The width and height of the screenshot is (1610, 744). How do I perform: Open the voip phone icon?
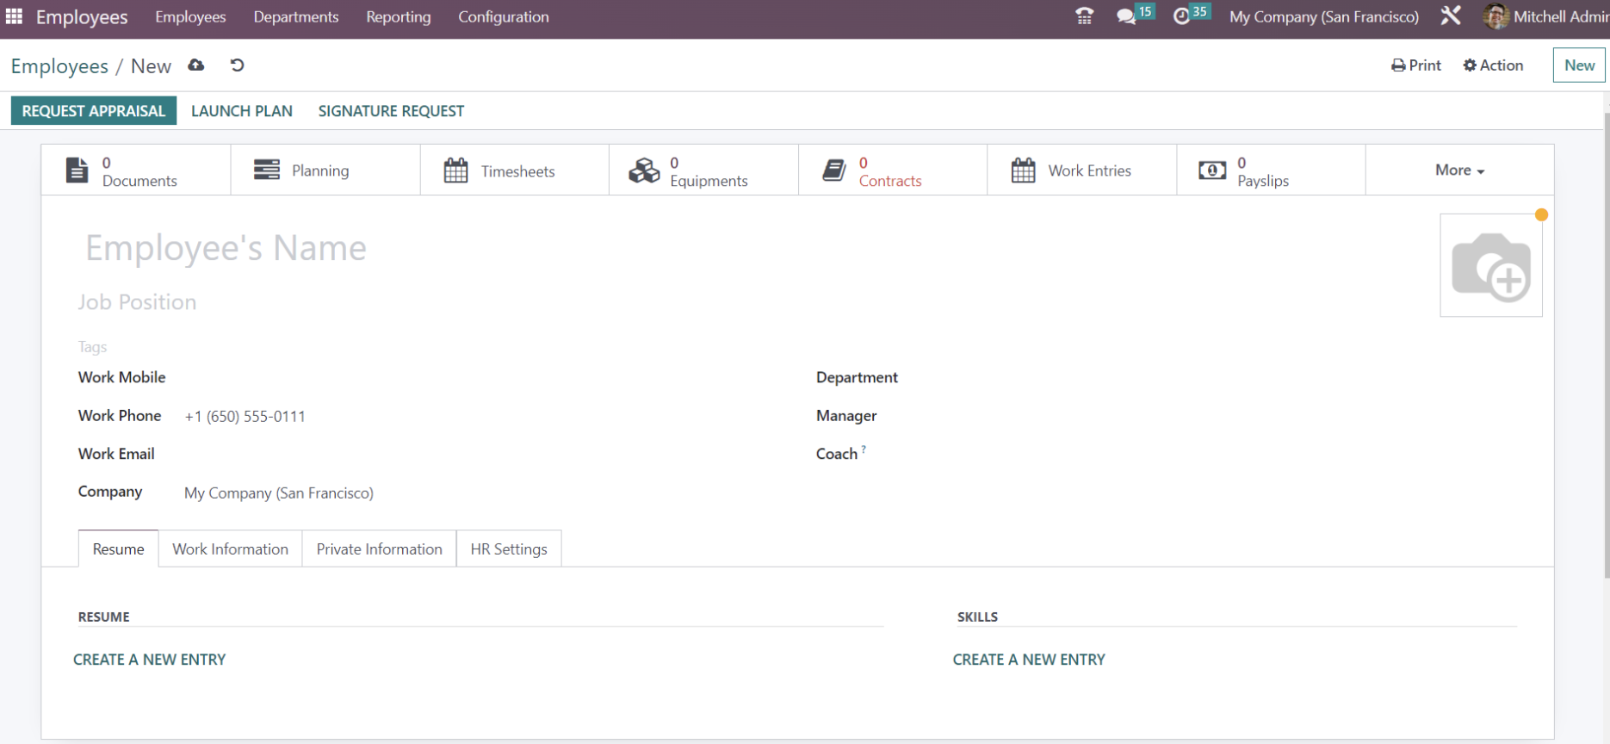(1084, 16)
